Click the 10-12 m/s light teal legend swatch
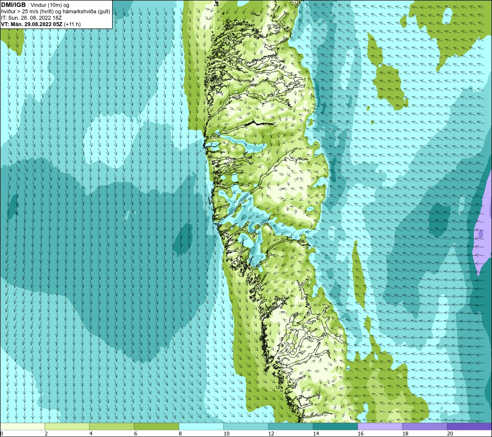The image size is (492, 437). tap(246, 426)
